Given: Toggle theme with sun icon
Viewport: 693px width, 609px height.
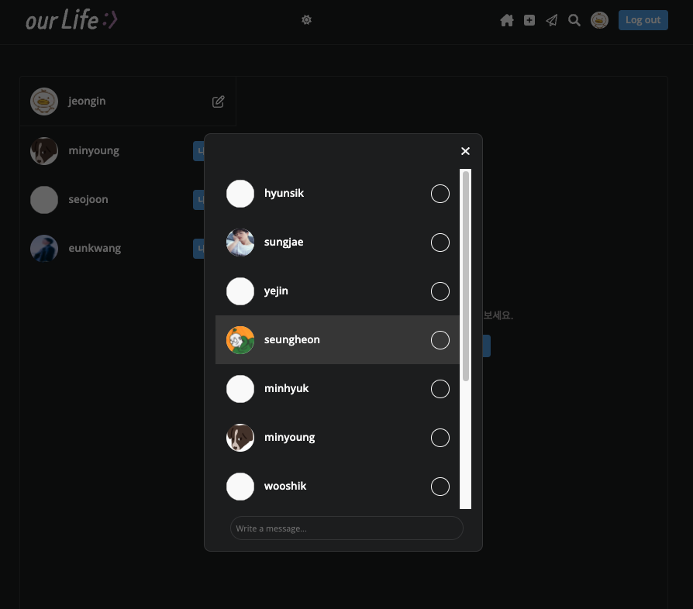Looking at the screenshot, I should point(306,20).
